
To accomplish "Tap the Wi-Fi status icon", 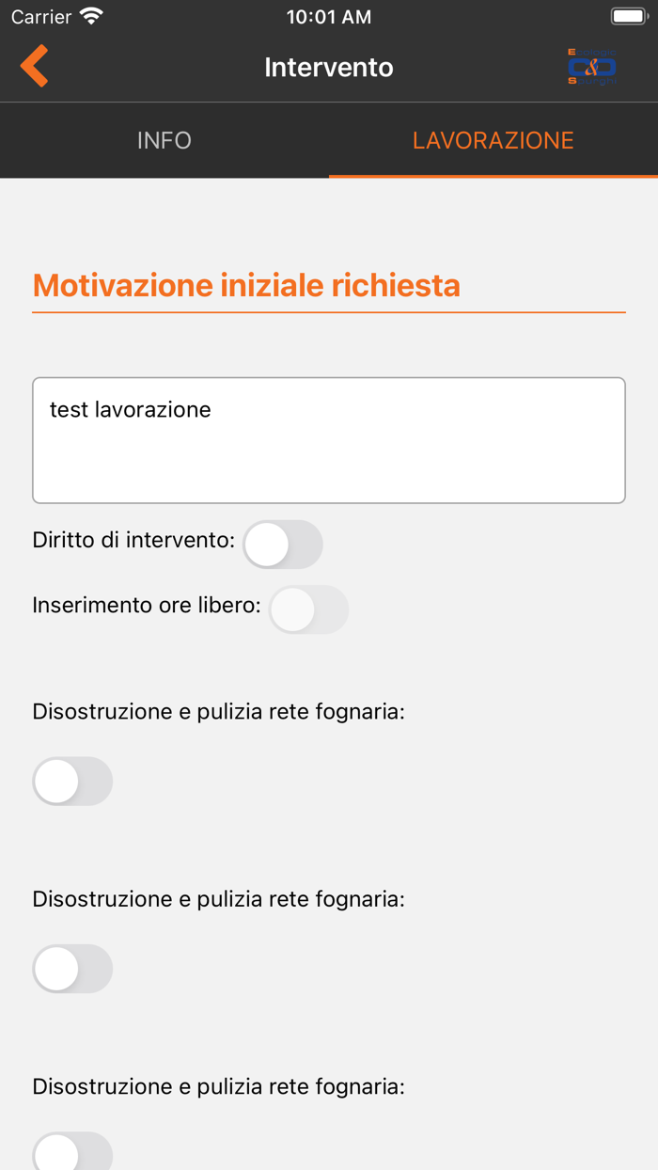I will [x=91, y=17].
